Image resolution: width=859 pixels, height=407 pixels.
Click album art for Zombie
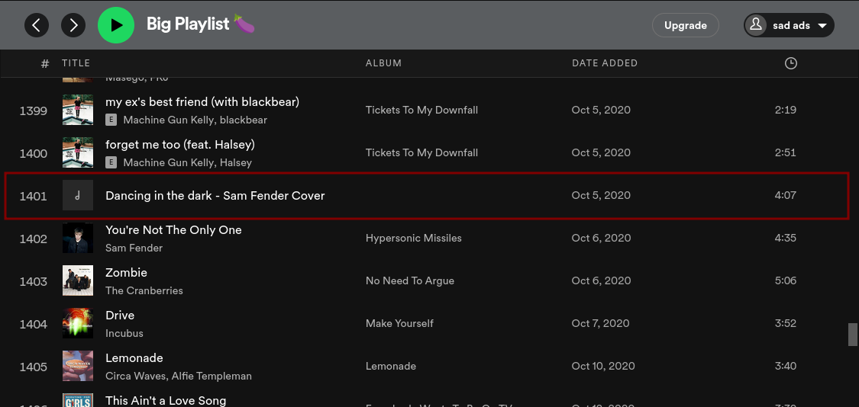pyautogui.click(x=78, y=280)
